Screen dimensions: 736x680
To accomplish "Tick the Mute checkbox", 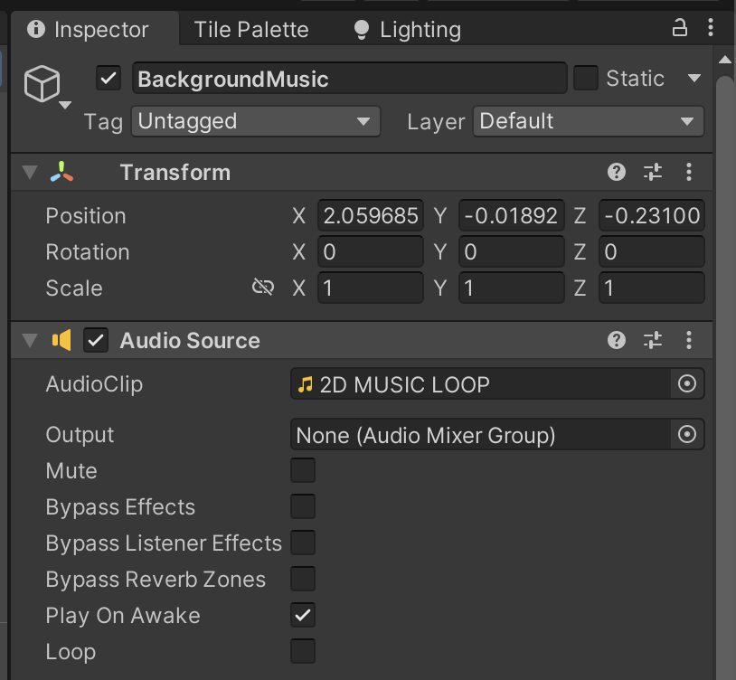I will click(303, 470).
